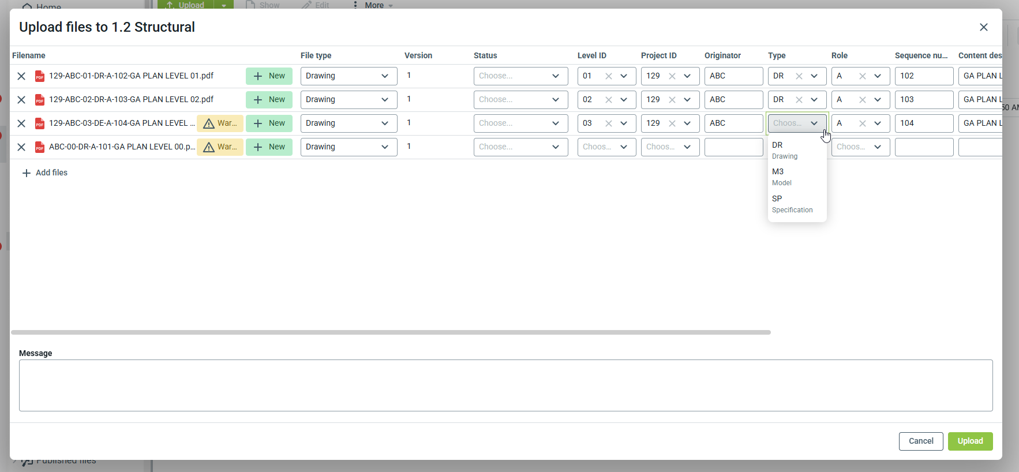
Task: Click the horizontal scrollbar under file table
Action: click(391, 332)
